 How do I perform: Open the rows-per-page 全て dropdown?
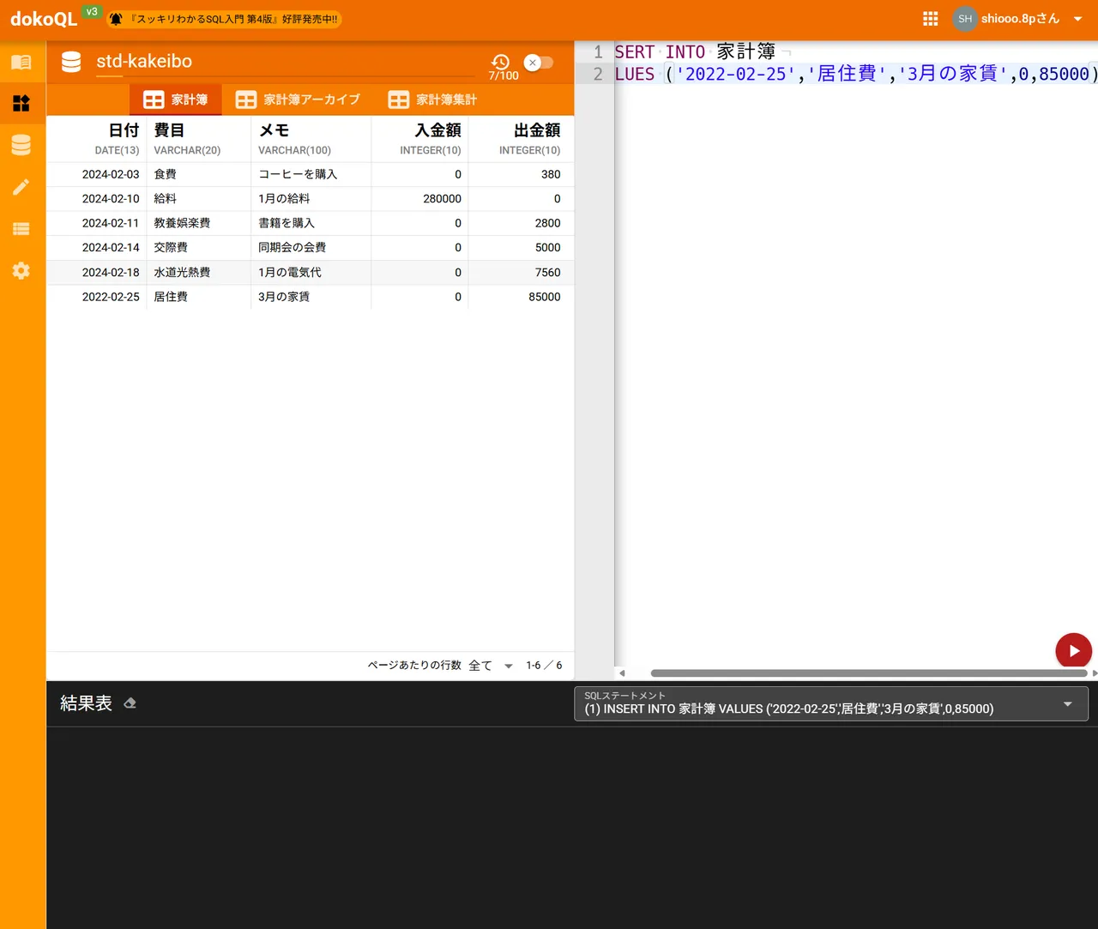492,666
